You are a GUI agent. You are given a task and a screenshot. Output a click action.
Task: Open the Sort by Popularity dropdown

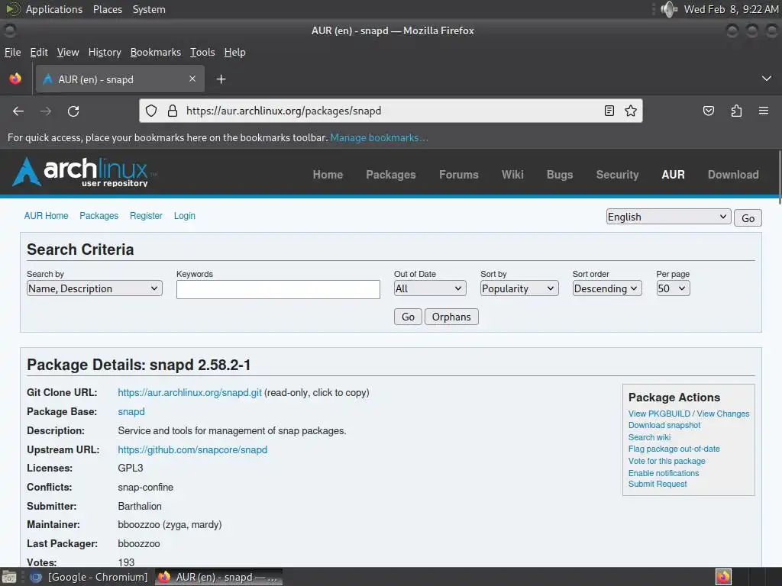point(519,288)
